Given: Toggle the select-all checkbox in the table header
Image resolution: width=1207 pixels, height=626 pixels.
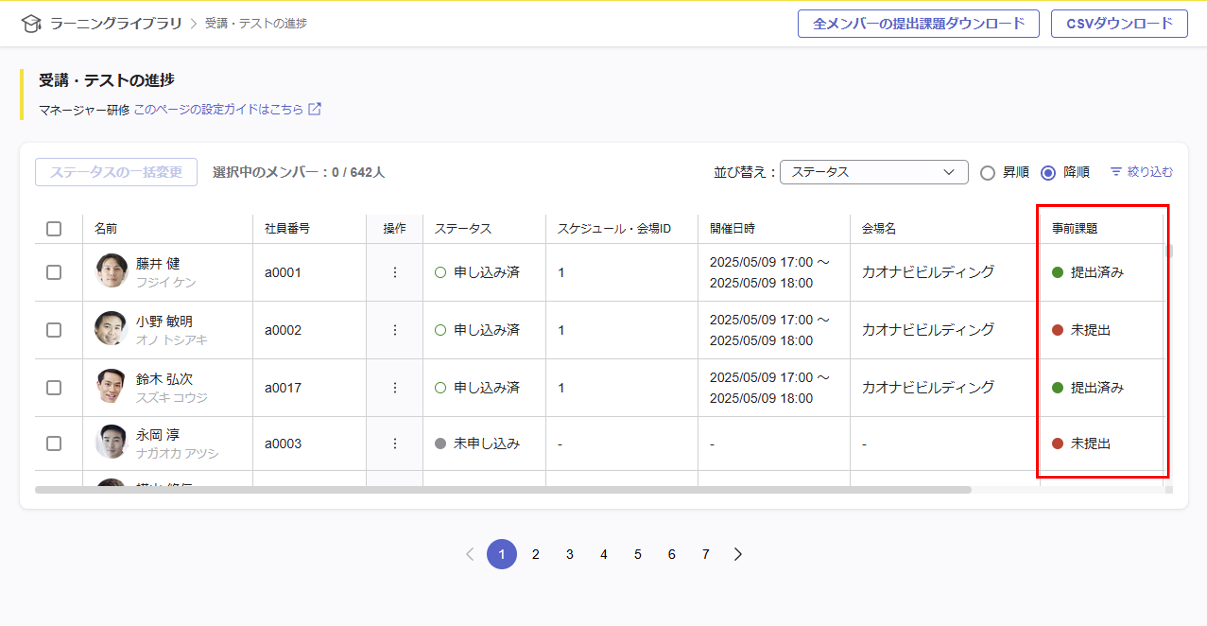Looking at the screenshot, I should point(54,229).
